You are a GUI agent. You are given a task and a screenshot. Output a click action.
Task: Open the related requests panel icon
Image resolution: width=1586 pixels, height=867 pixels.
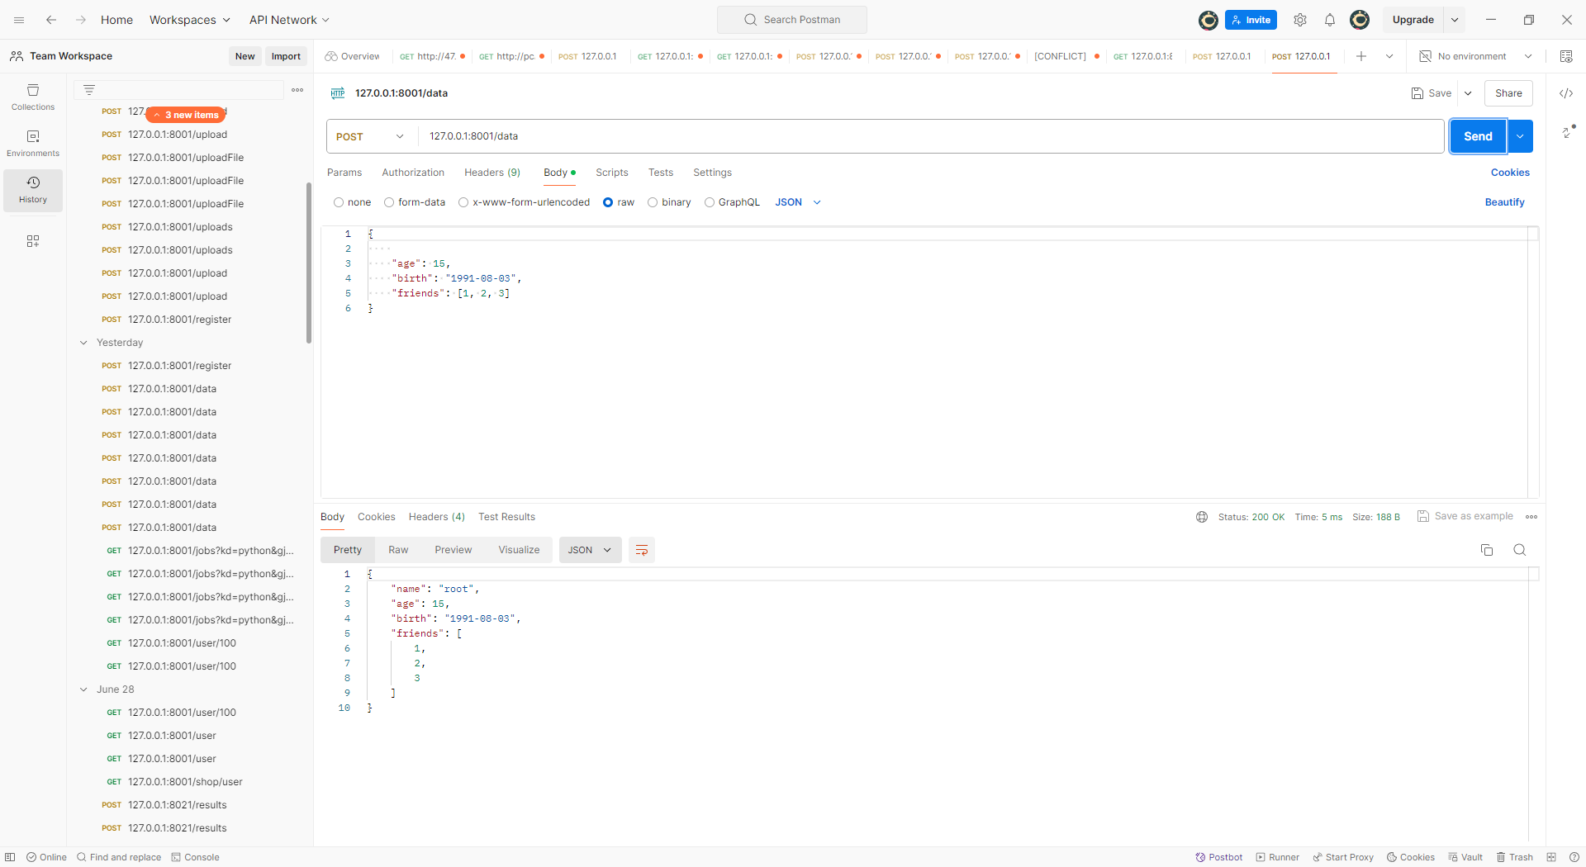[x=1568, y=131]
